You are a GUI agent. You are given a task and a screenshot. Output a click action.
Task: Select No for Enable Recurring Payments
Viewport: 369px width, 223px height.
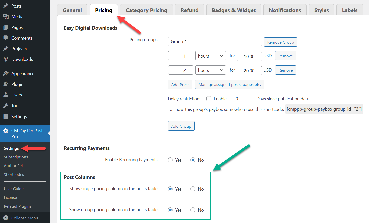point(193,160)
